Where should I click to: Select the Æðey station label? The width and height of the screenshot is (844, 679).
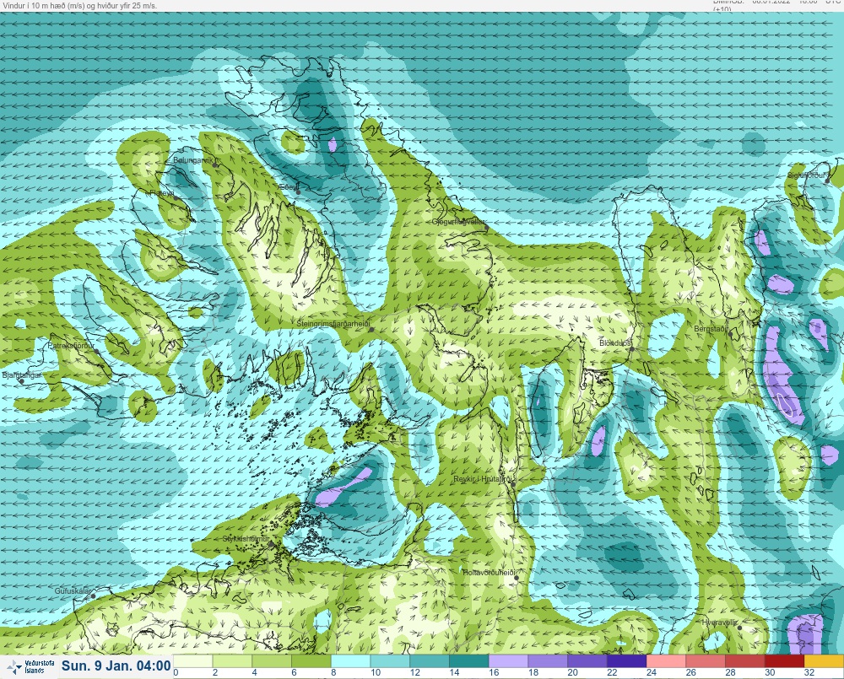click(x=289, y=187)
